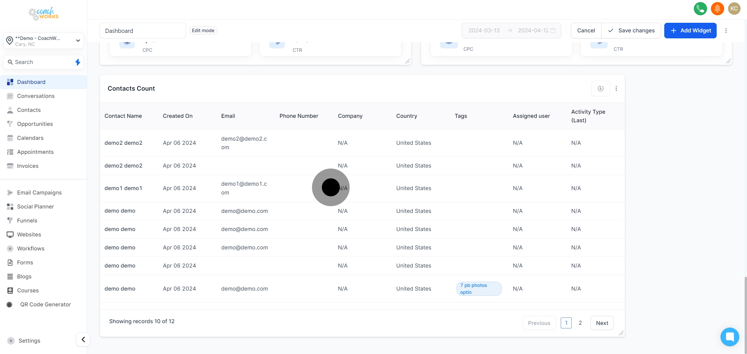Open Settings in the sidebar
This screenshot has width=747, height=354.
coord(29,340)
